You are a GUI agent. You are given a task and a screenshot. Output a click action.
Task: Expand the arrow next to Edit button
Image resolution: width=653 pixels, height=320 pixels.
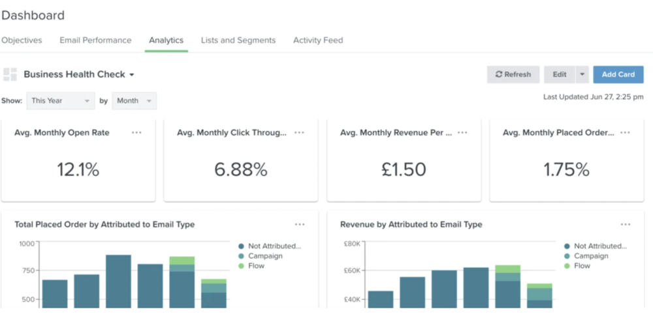point(582,74)
